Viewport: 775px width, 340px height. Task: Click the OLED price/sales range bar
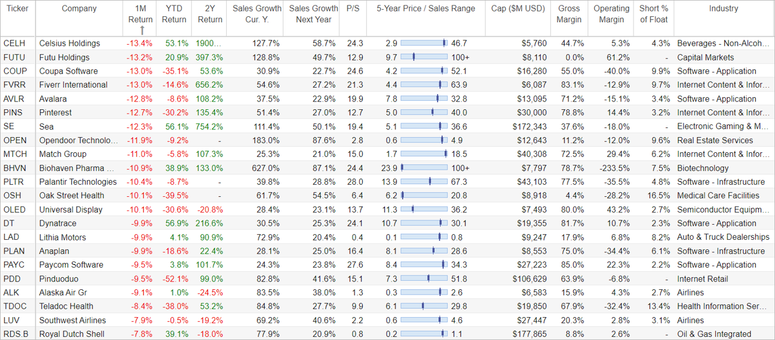(424, 210)
